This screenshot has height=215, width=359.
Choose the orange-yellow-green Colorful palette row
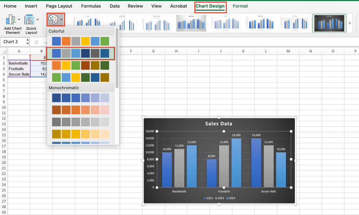(x=81, y=66)
